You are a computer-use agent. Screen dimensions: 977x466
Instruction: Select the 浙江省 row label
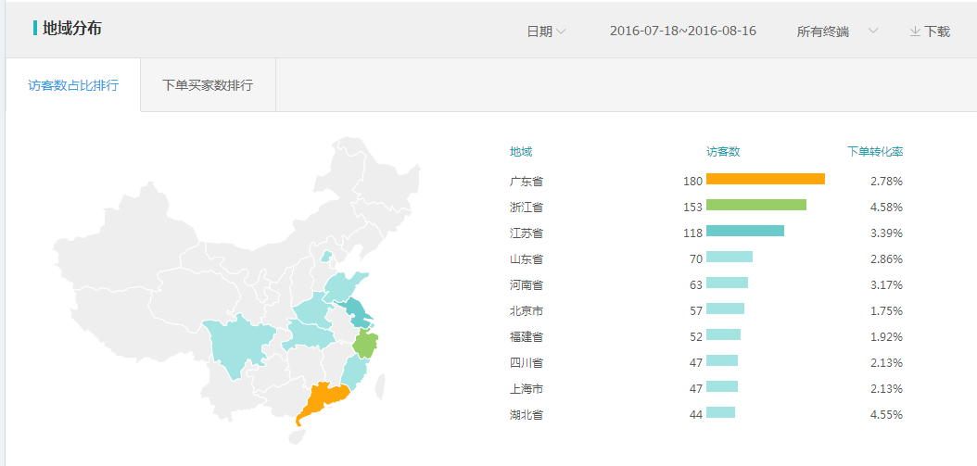point(526,207)
